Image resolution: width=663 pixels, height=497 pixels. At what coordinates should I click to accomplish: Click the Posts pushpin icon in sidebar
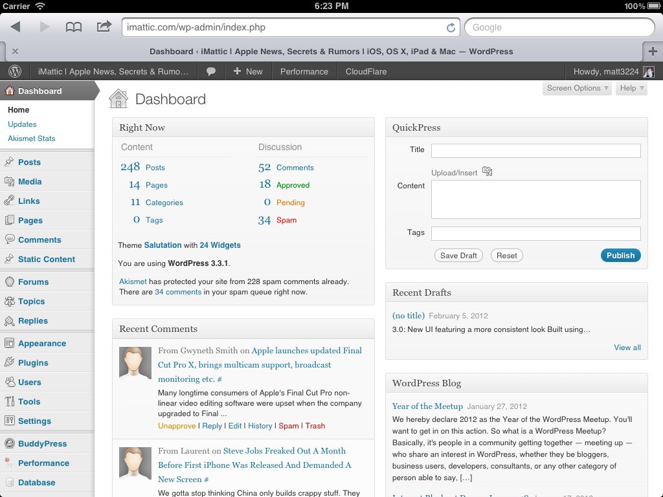click(x=9, y=162)
